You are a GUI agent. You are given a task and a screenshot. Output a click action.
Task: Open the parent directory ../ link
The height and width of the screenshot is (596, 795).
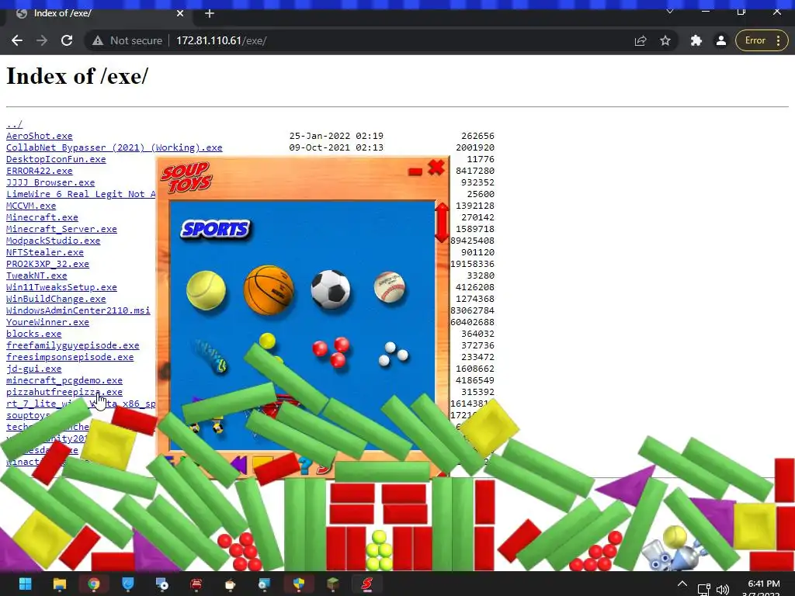pyautogui.click(x=14, y=124)
